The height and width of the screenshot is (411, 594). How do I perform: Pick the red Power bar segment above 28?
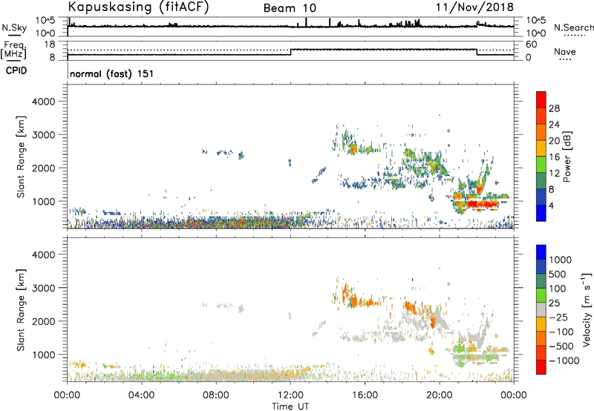pyautogui.click(x=541, y=100)
